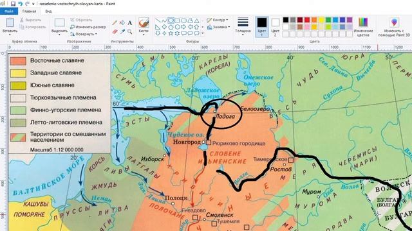Choose the Right triangle shape
The height and width of the screenshot is (231, 412).
point(158,27)
